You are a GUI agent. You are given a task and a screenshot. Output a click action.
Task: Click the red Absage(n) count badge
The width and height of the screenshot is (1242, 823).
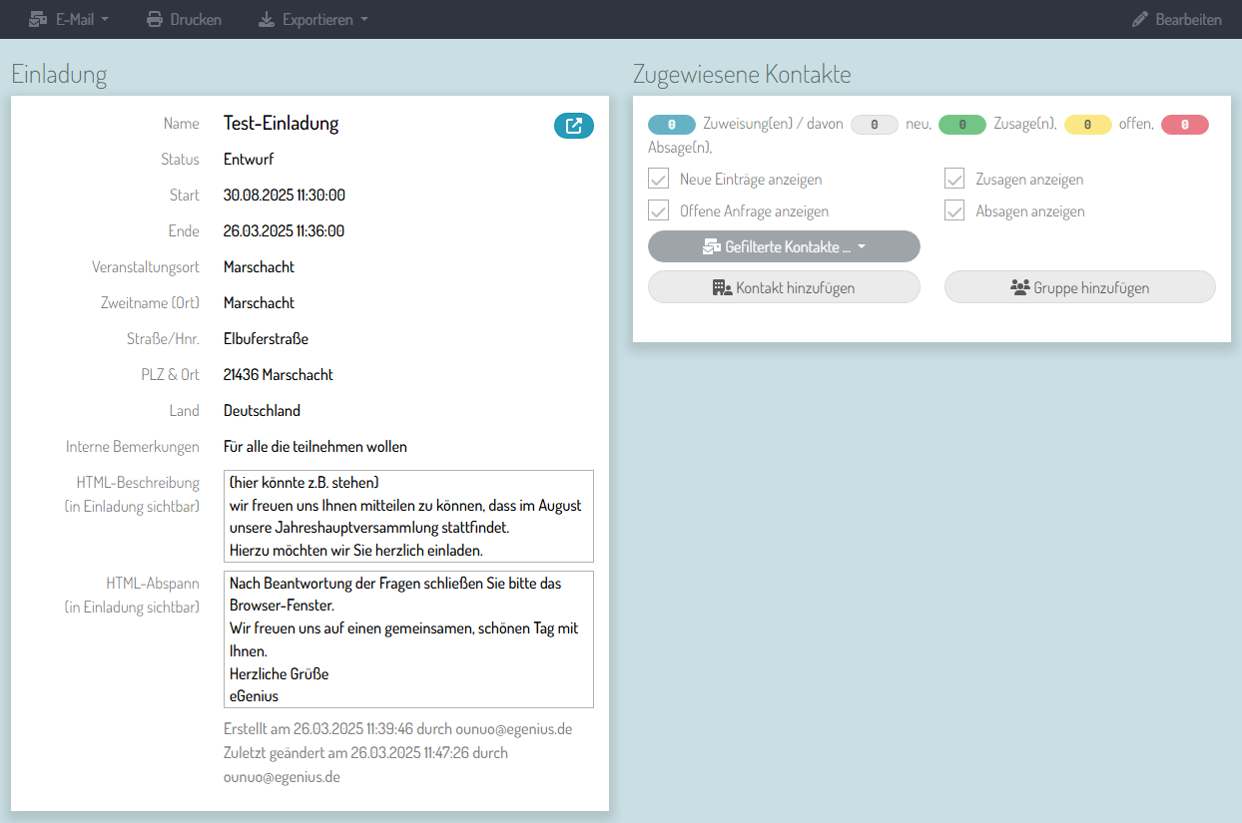1184,125
